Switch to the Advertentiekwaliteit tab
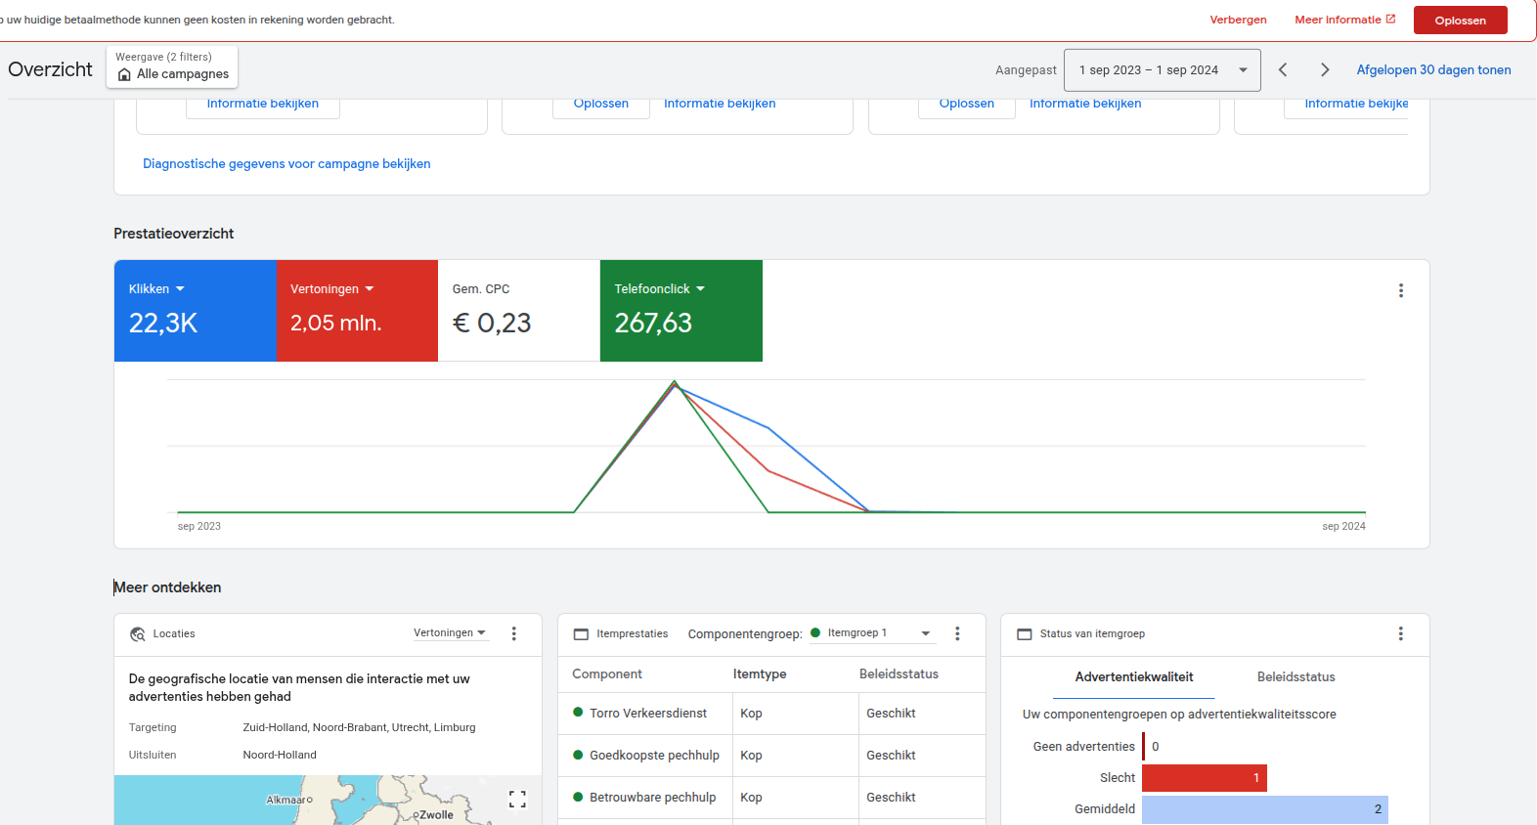Image resolution: width=1537 pixels, height=825 pixels. coord(1134,676)
